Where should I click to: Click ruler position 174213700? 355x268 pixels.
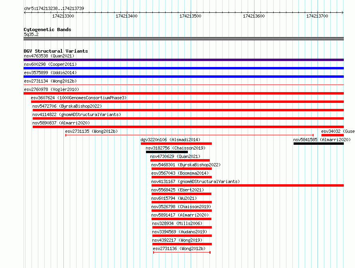[317, 16]
